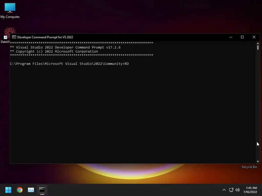Click the console vertical scrollbar thumb

point(258,47)
